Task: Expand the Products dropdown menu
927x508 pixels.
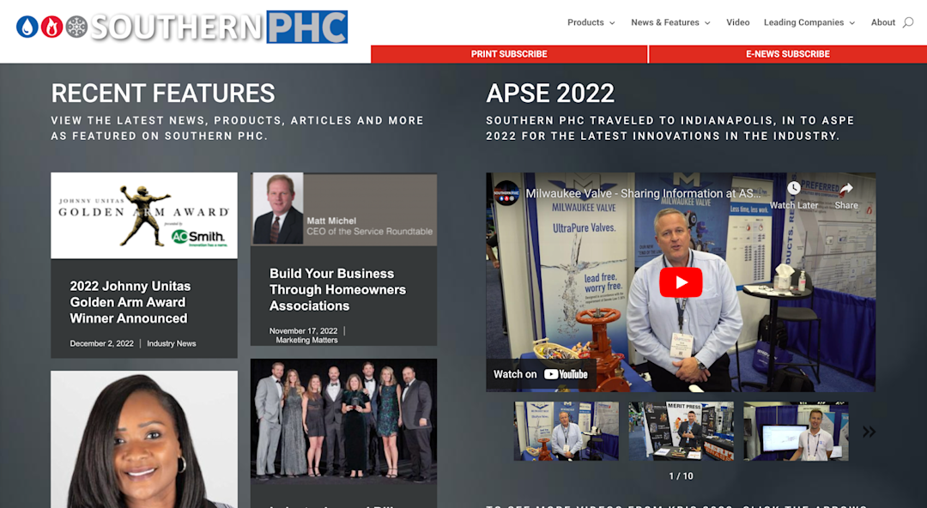Action: (x=591, y=22)
